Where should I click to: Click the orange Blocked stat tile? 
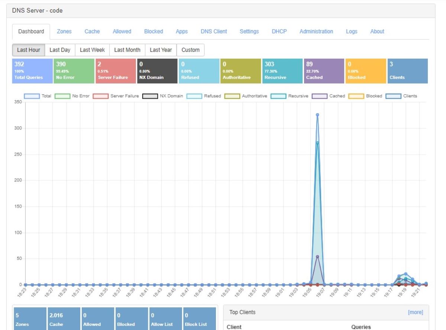point(366,71)
